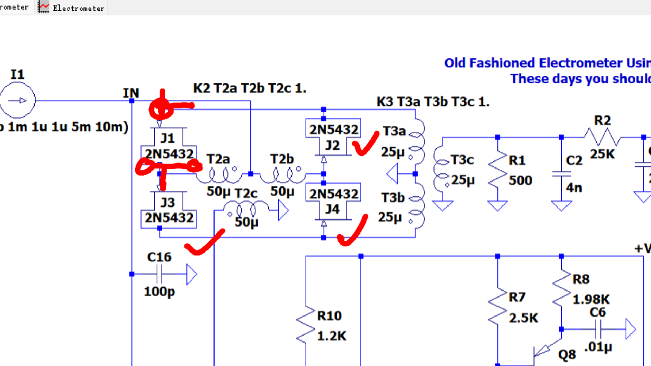Open the Electrometer schematic tab
The height and width of the screenshot is (366, 651).
coord(71,7)
